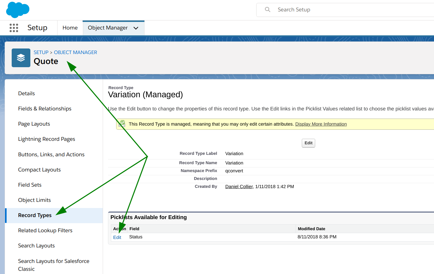The width and height of the screenshot is (434, 274).
Task: Select the Variation record type label value
Action: [234, 154]
